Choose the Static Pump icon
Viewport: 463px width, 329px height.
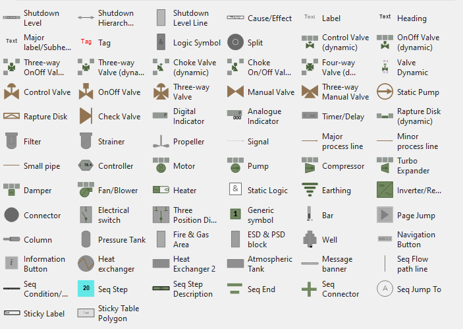click(385, 92)
